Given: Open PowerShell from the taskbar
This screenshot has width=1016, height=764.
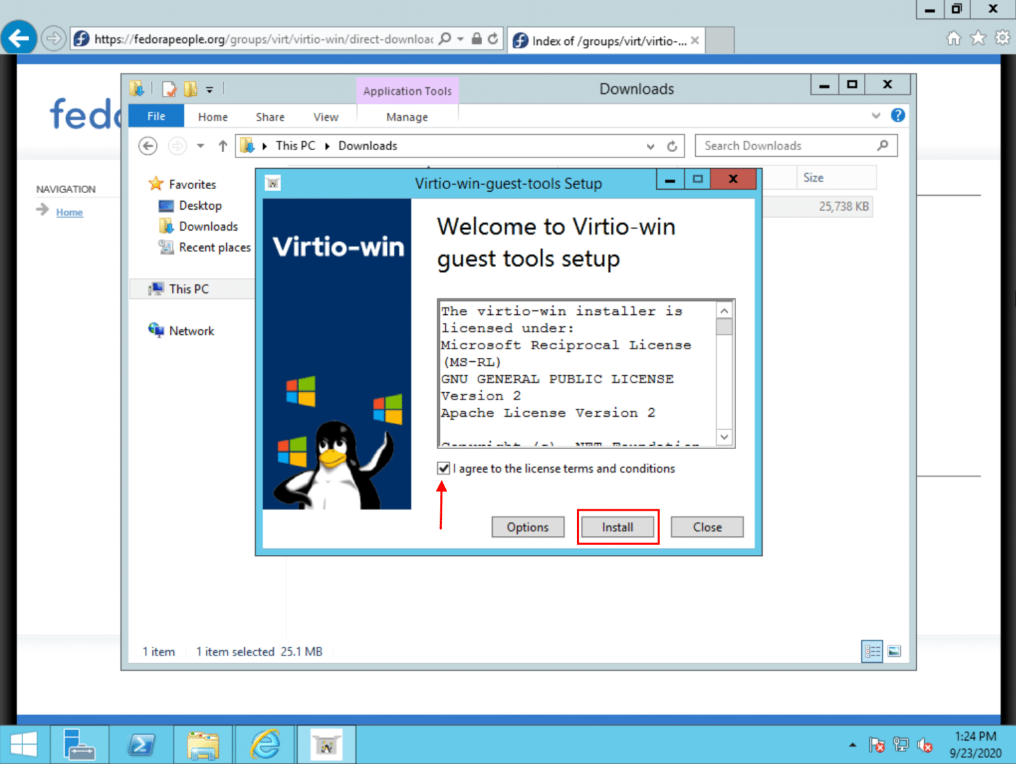Looking at the screenshot, I should [142, 745].
